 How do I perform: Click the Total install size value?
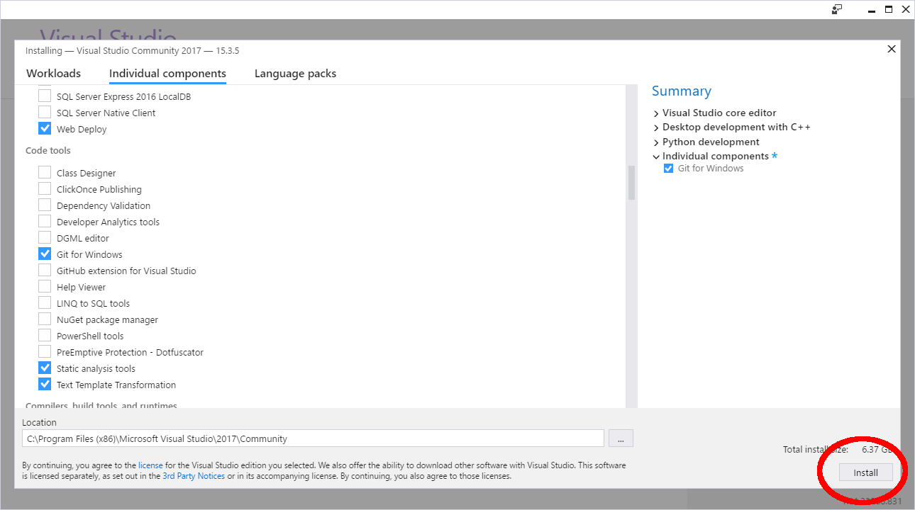point(877,449)
